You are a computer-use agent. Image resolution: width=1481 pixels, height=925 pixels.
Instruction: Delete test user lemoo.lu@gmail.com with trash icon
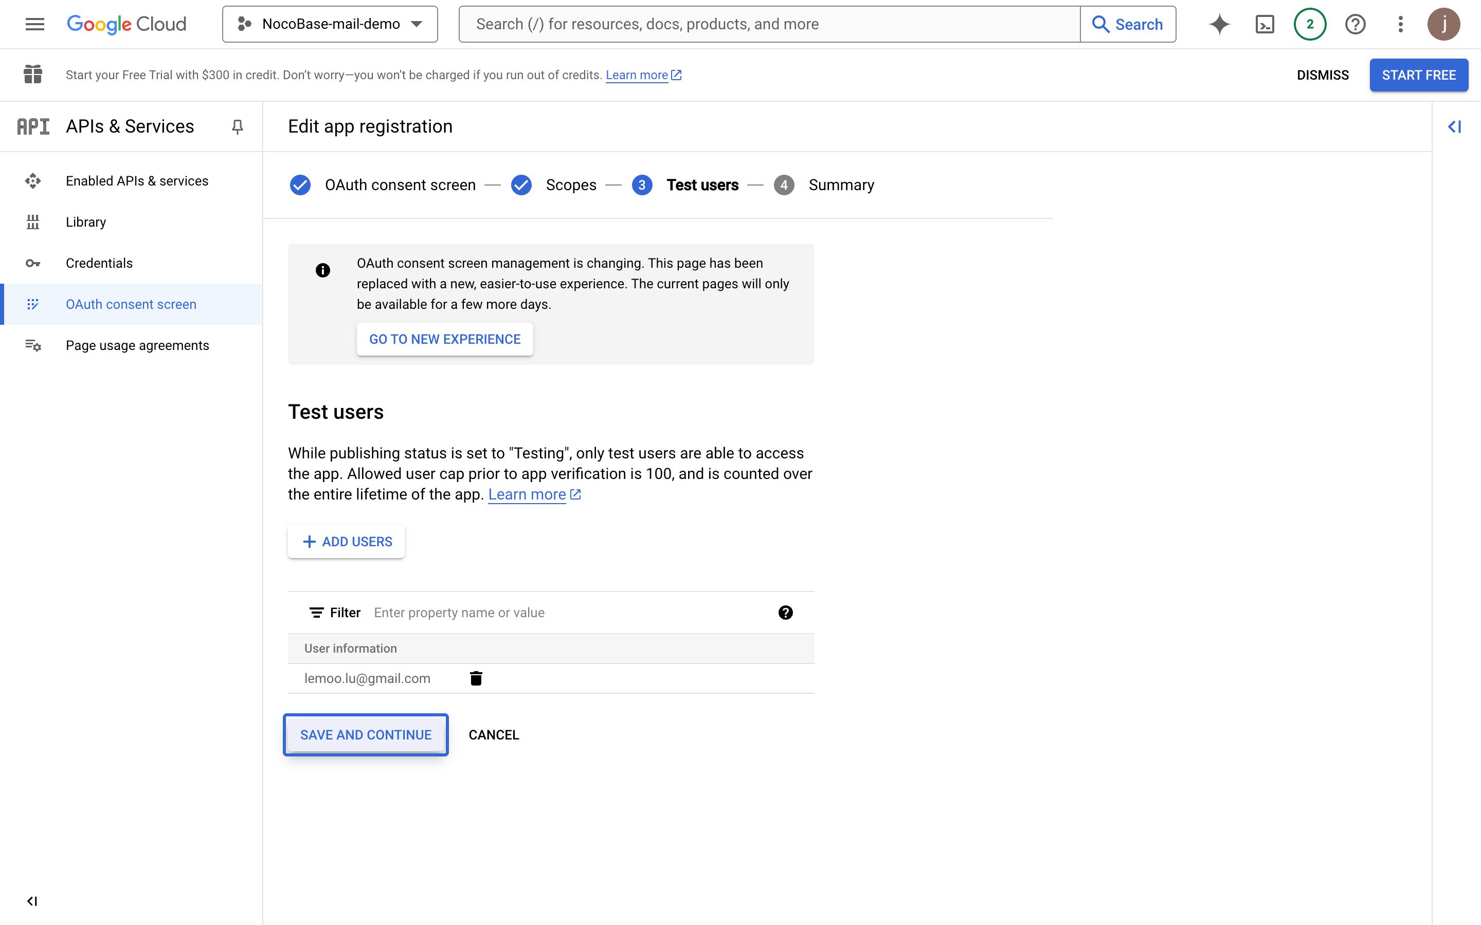click(476, 678)
